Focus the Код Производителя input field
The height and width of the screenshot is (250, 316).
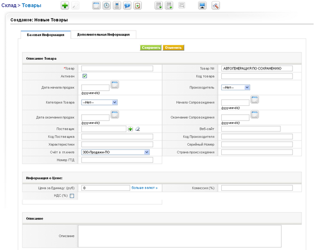click(257, 137)
